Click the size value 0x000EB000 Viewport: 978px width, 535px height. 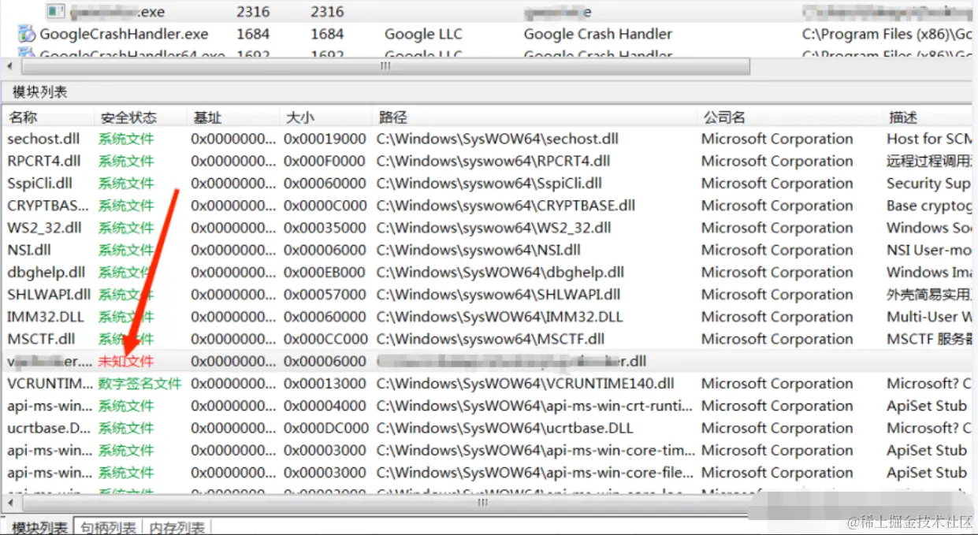pos(325,273)
